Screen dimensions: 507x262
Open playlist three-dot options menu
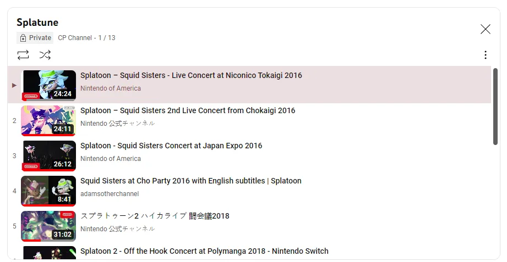pos(486,55)
